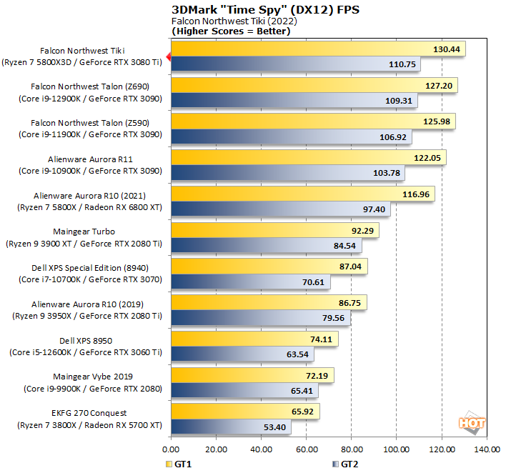
Task: Click the 120.00 x-axis tick label
Action: (442, 449)
